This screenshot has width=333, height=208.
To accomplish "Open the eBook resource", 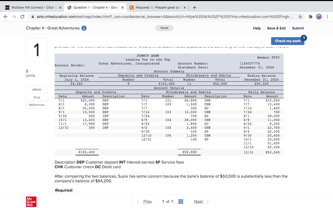I will click(37, 89).
